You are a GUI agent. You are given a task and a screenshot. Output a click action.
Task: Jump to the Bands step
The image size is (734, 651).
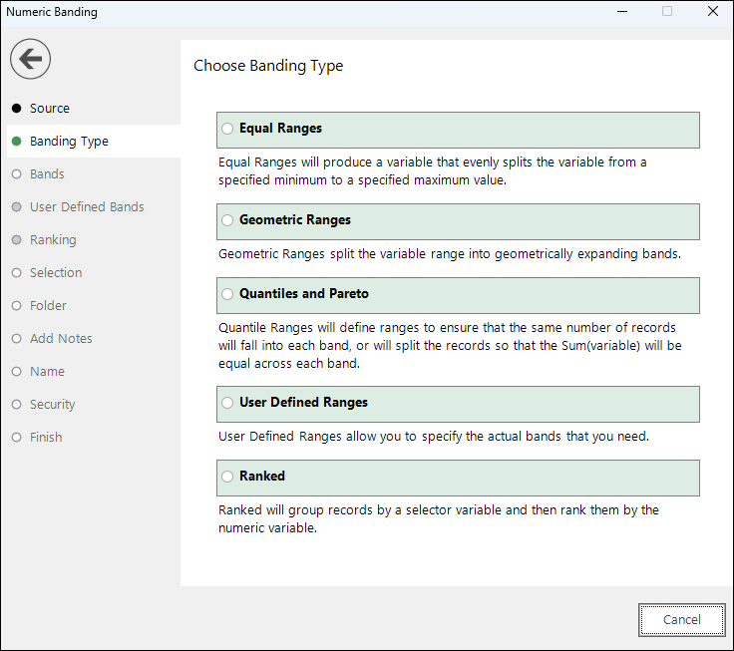[x=47, y=174]
